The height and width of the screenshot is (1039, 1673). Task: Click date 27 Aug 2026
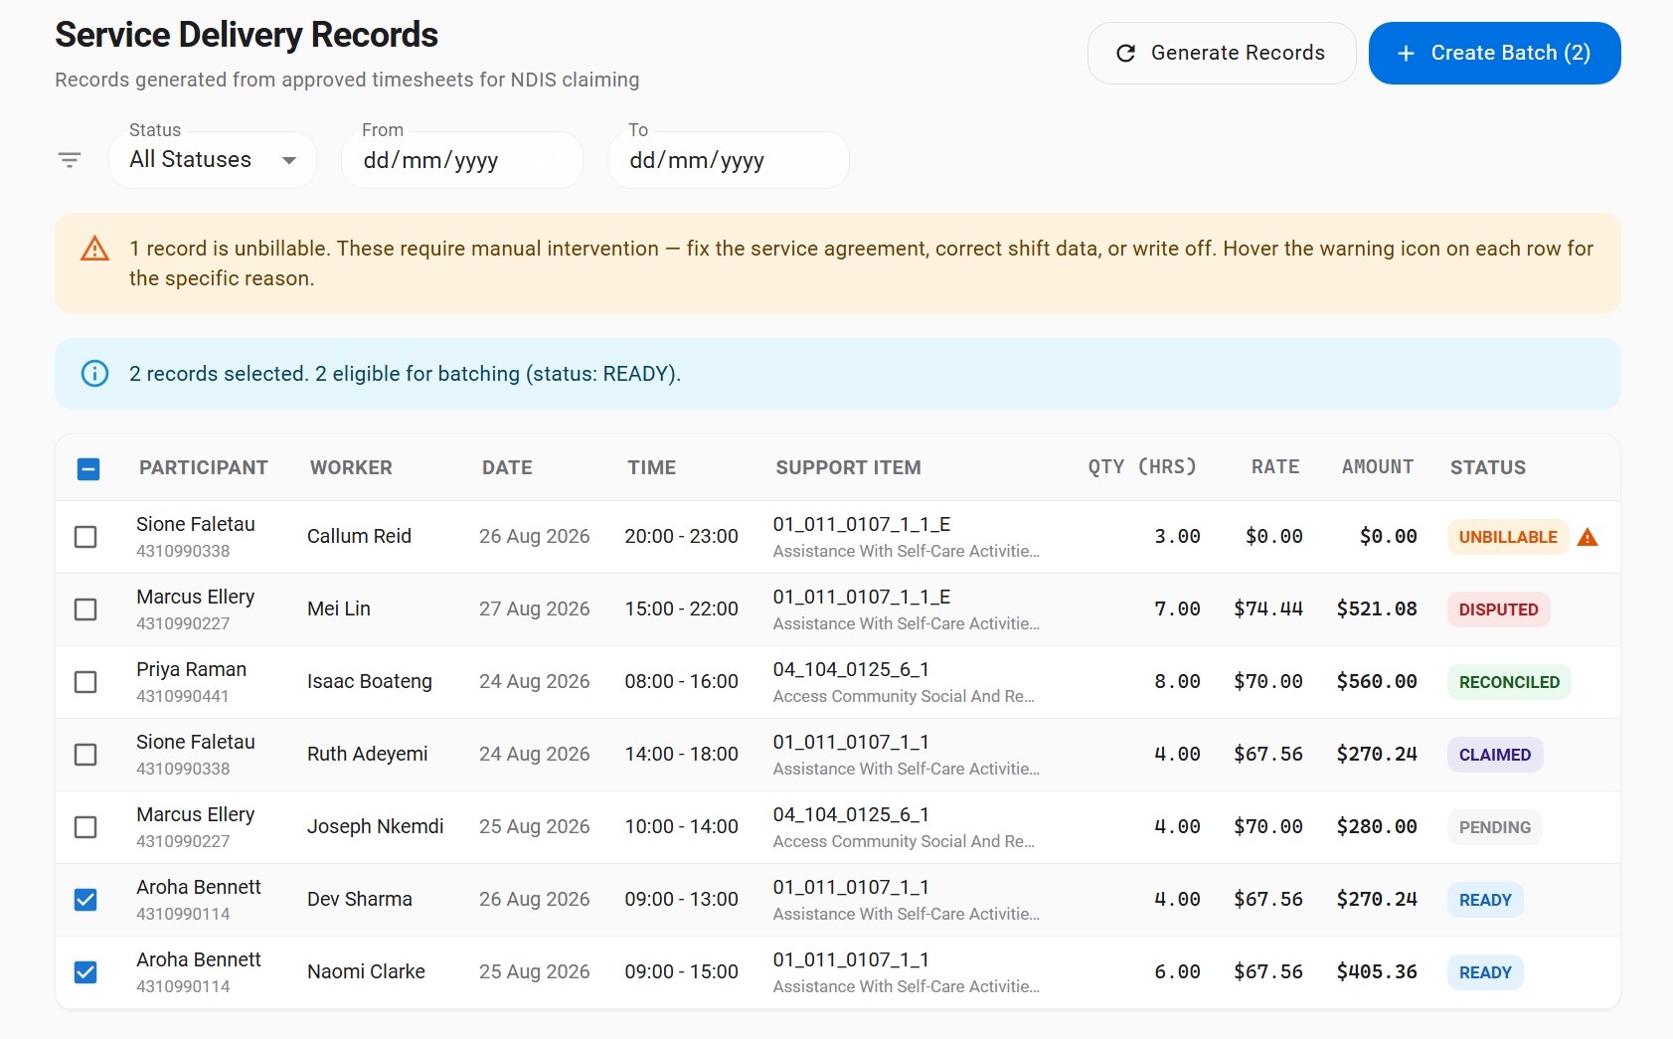tap(535, 609)
